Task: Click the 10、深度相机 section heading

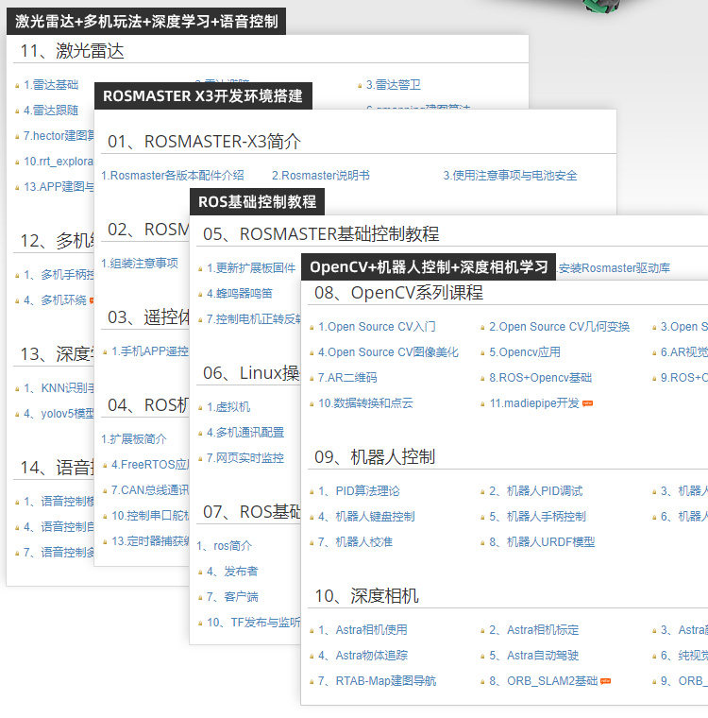Action: coord(366,596)
